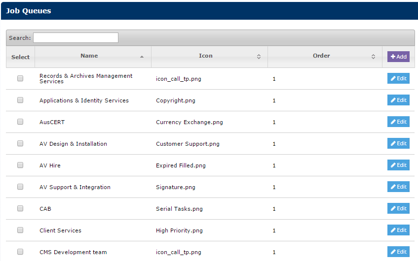Click the AusCERT name cell

pos(52,122)
